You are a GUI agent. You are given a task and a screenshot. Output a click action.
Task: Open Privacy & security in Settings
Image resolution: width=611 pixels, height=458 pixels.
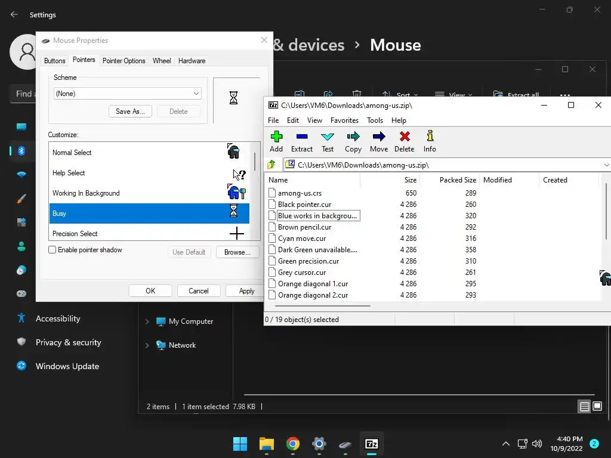[68, 342]
